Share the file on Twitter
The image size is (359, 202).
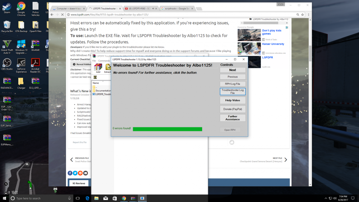[x=75, y=173]
